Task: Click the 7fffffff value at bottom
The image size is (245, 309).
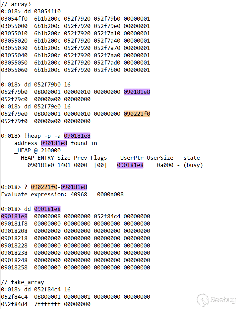Action: coord(47,304)
